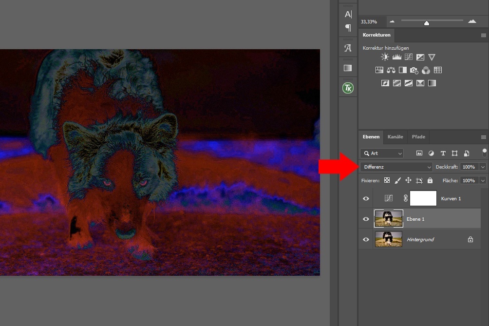Open the Paragraph panel icon
Viewport: 489px width, 326px height.
click(x=348, y=28)
